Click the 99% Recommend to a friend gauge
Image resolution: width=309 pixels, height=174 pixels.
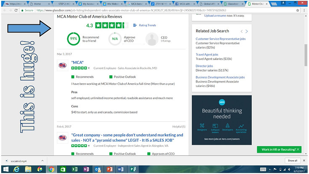(x=74, y=39)
